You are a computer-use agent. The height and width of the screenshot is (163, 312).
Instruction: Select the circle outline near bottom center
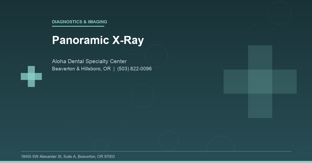click(x=169, y=141)
